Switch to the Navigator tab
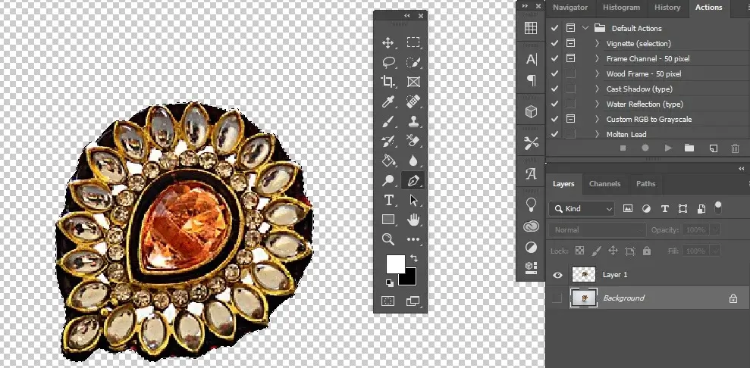 tap(570, 7)
